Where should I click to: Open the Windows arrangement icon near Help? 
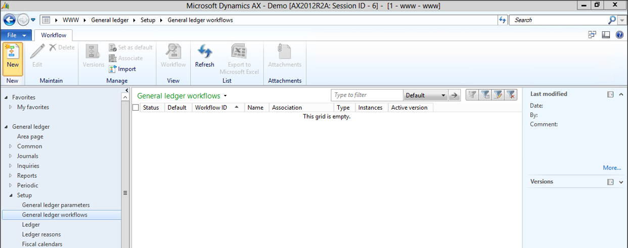(592, 35)
